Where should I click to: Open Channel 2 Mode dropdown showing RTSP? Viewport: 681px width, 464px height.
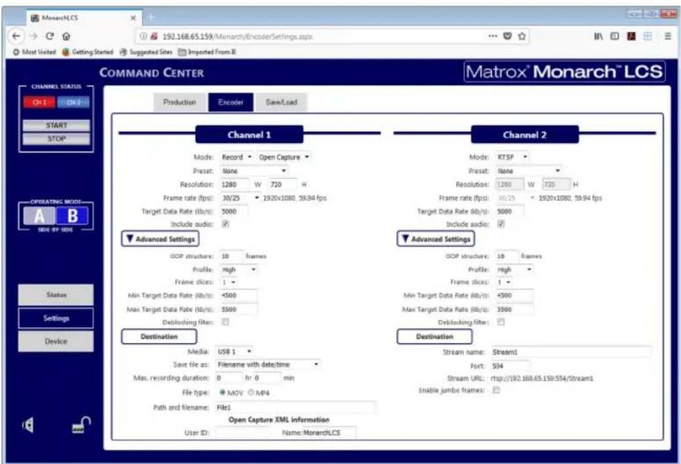point(513,157)
